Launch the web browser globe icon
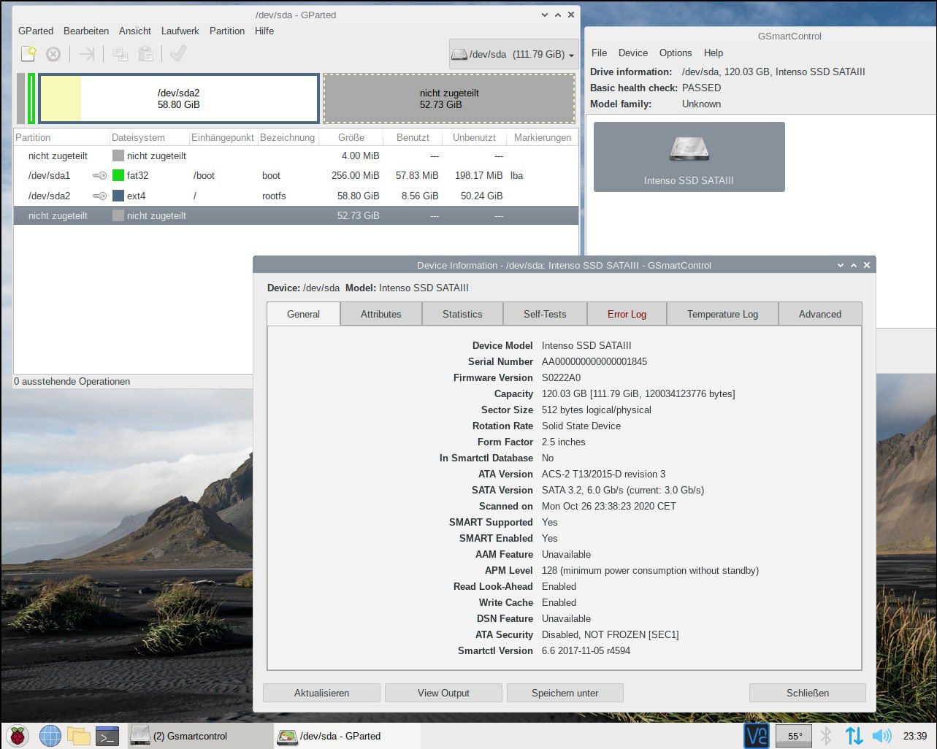This screenshot has width=937, height=749. (50, 736)
